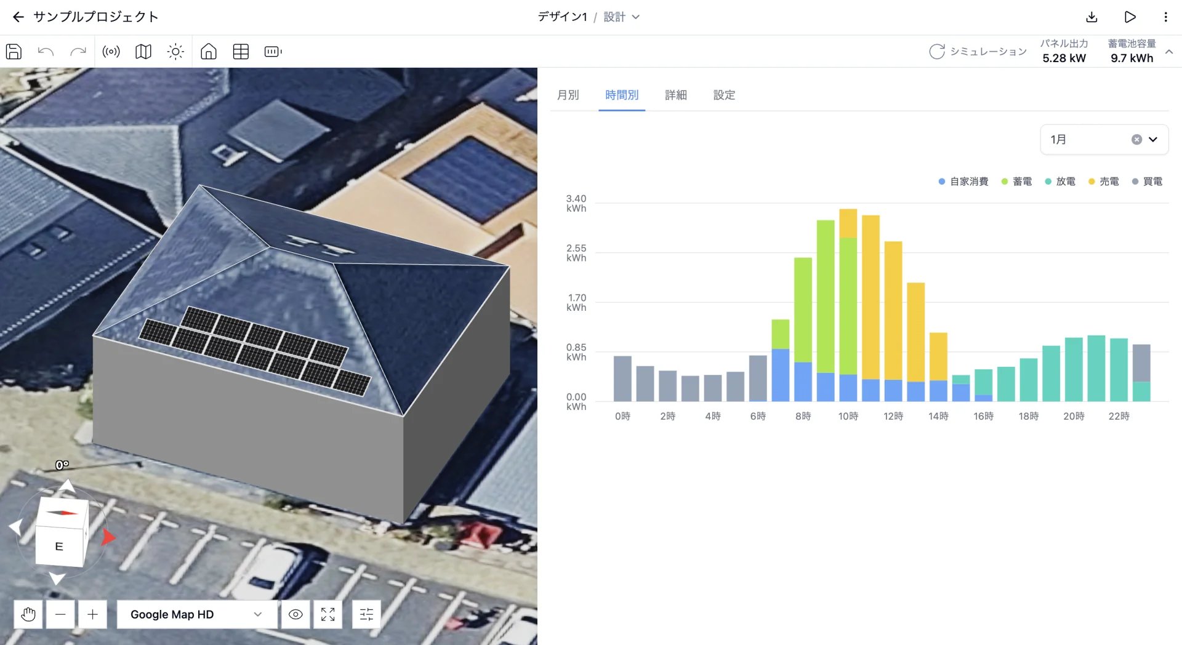Screen dimensions: 1182x645
Task: Click the E face of view cube
Action: [x=59, y=546]
